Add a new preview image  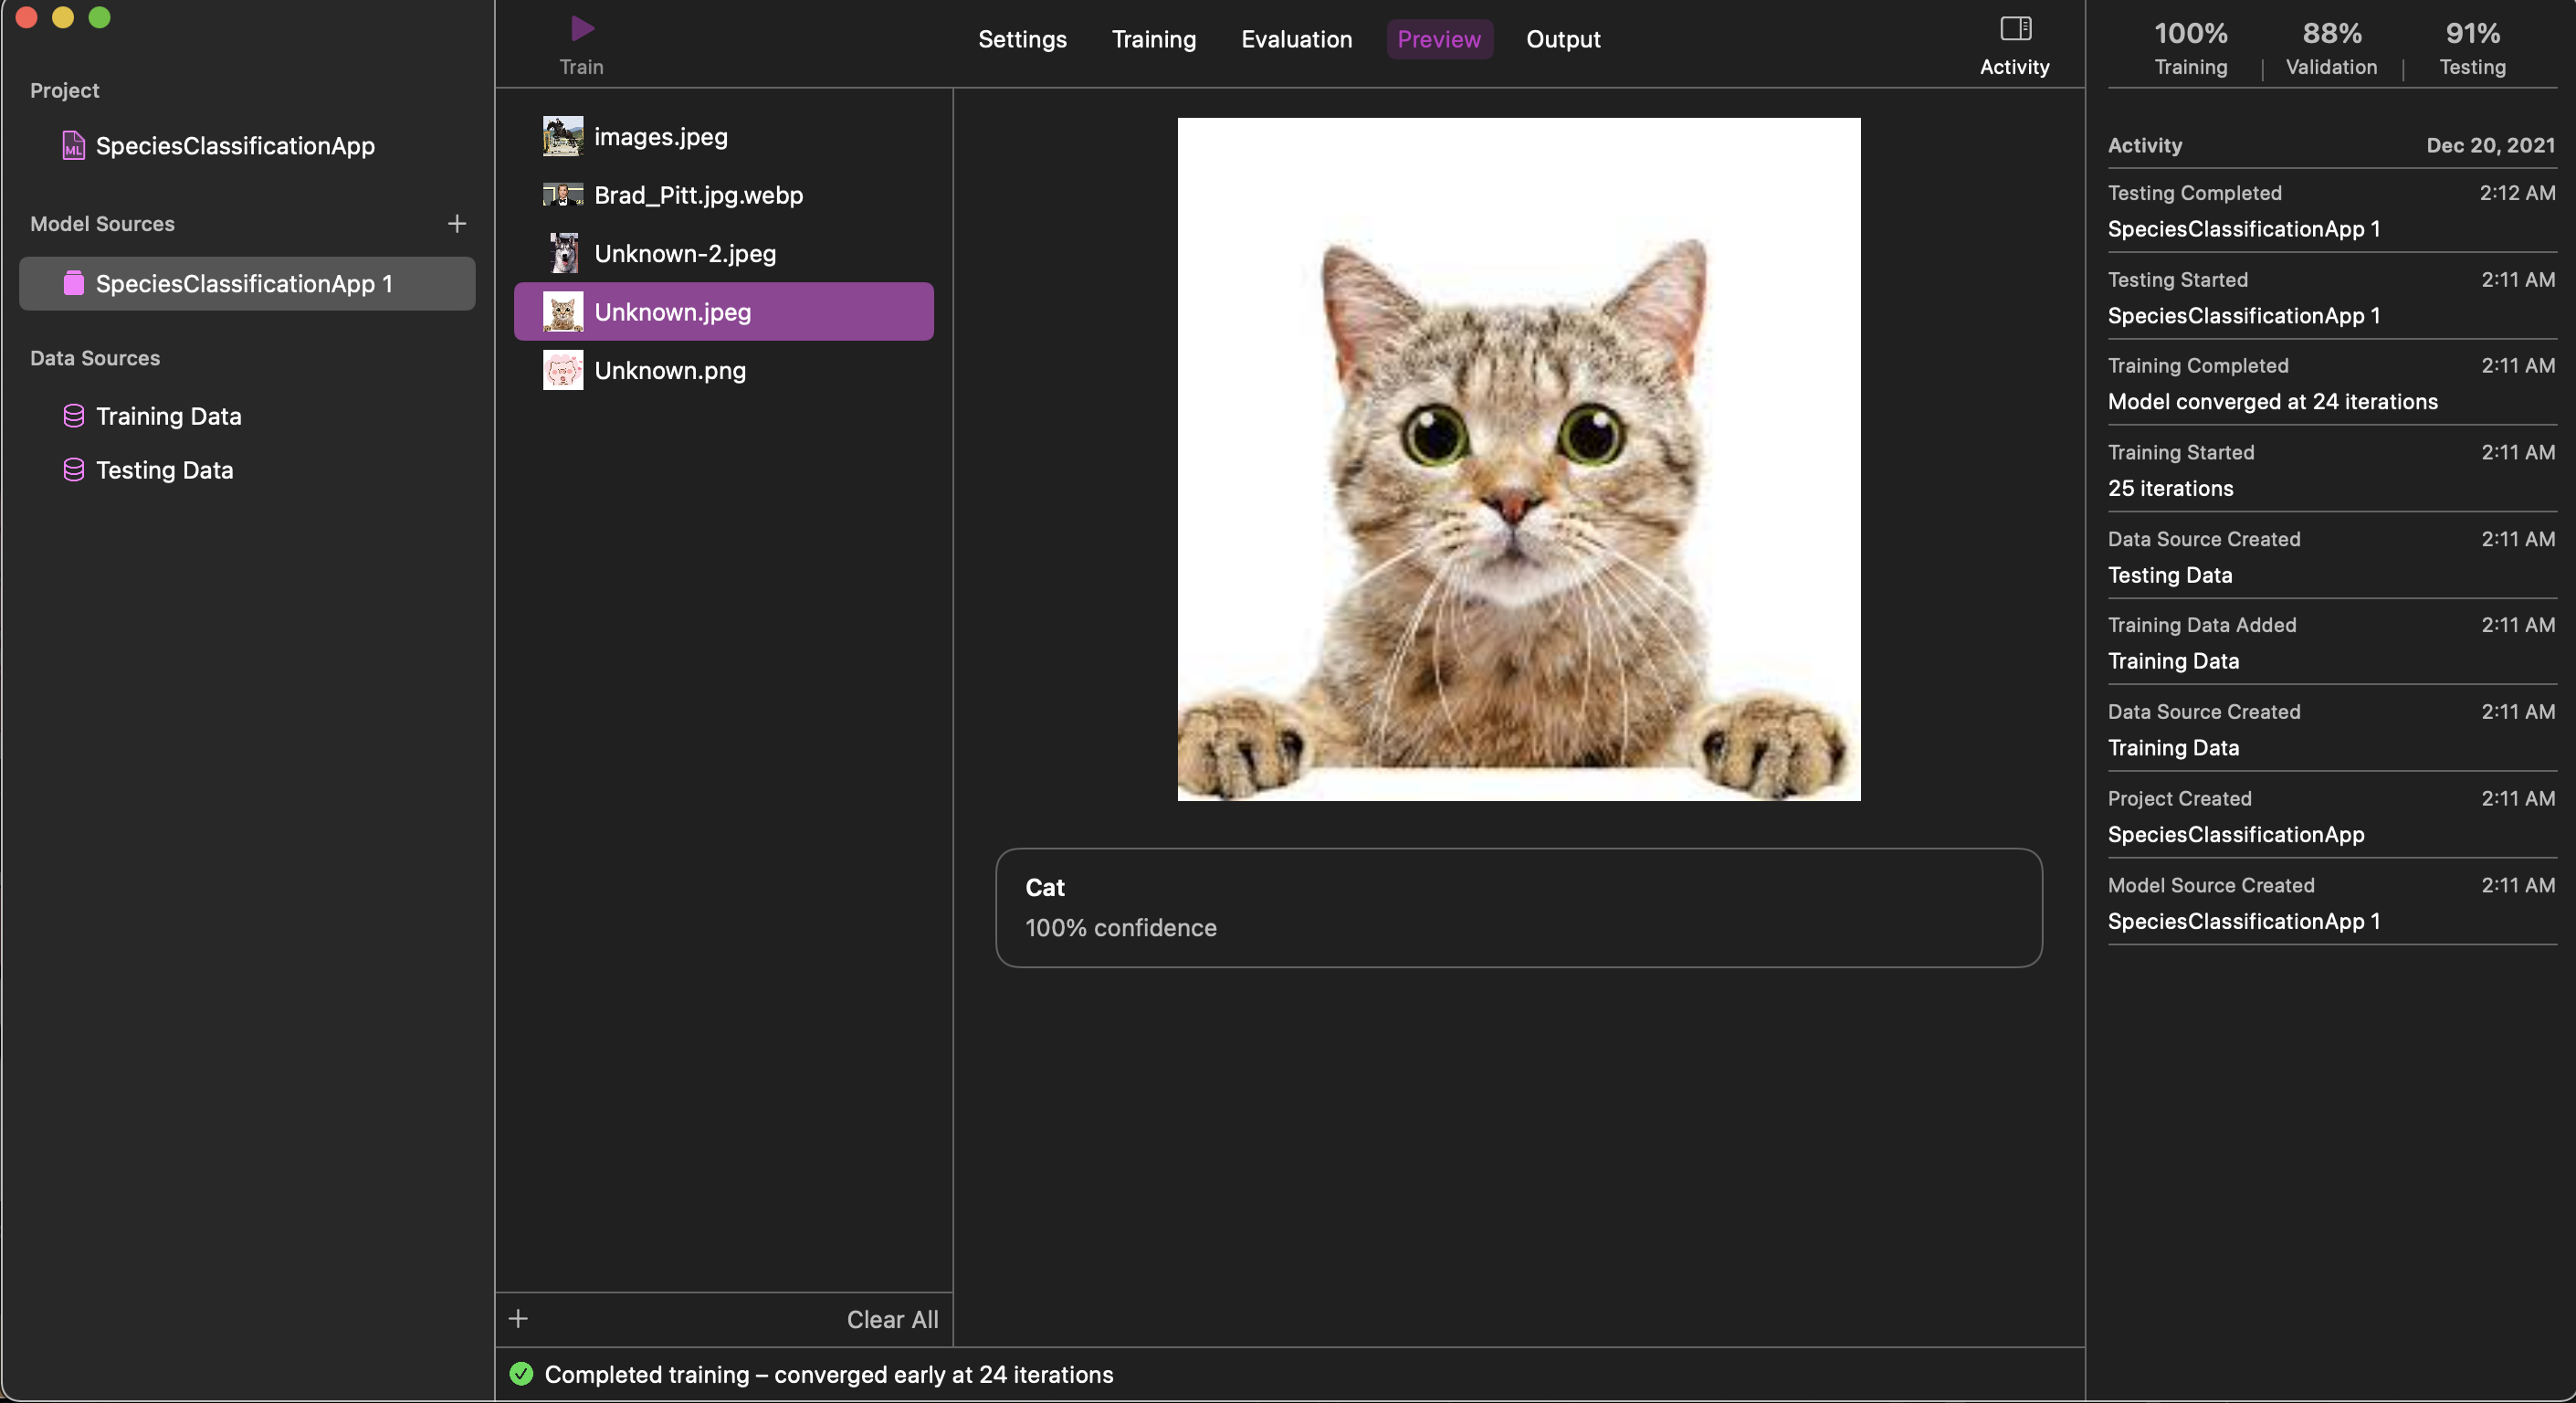tap(519, 1318)
